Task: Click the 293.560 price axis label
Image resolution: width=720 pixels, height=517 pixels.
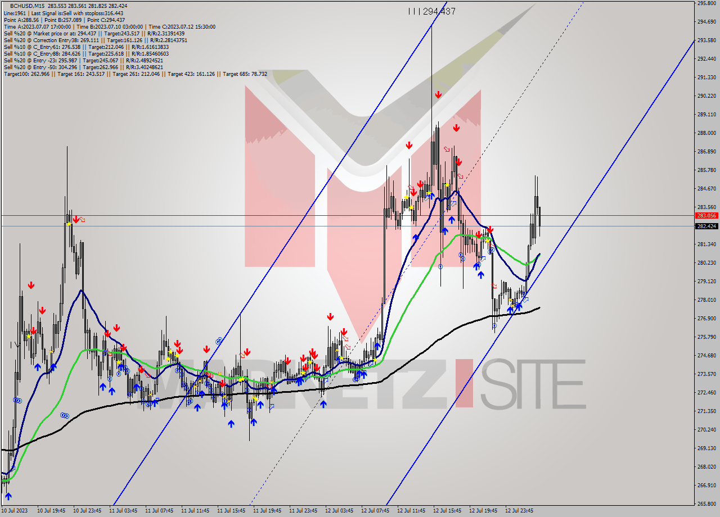Action: (x=706, y=40)
